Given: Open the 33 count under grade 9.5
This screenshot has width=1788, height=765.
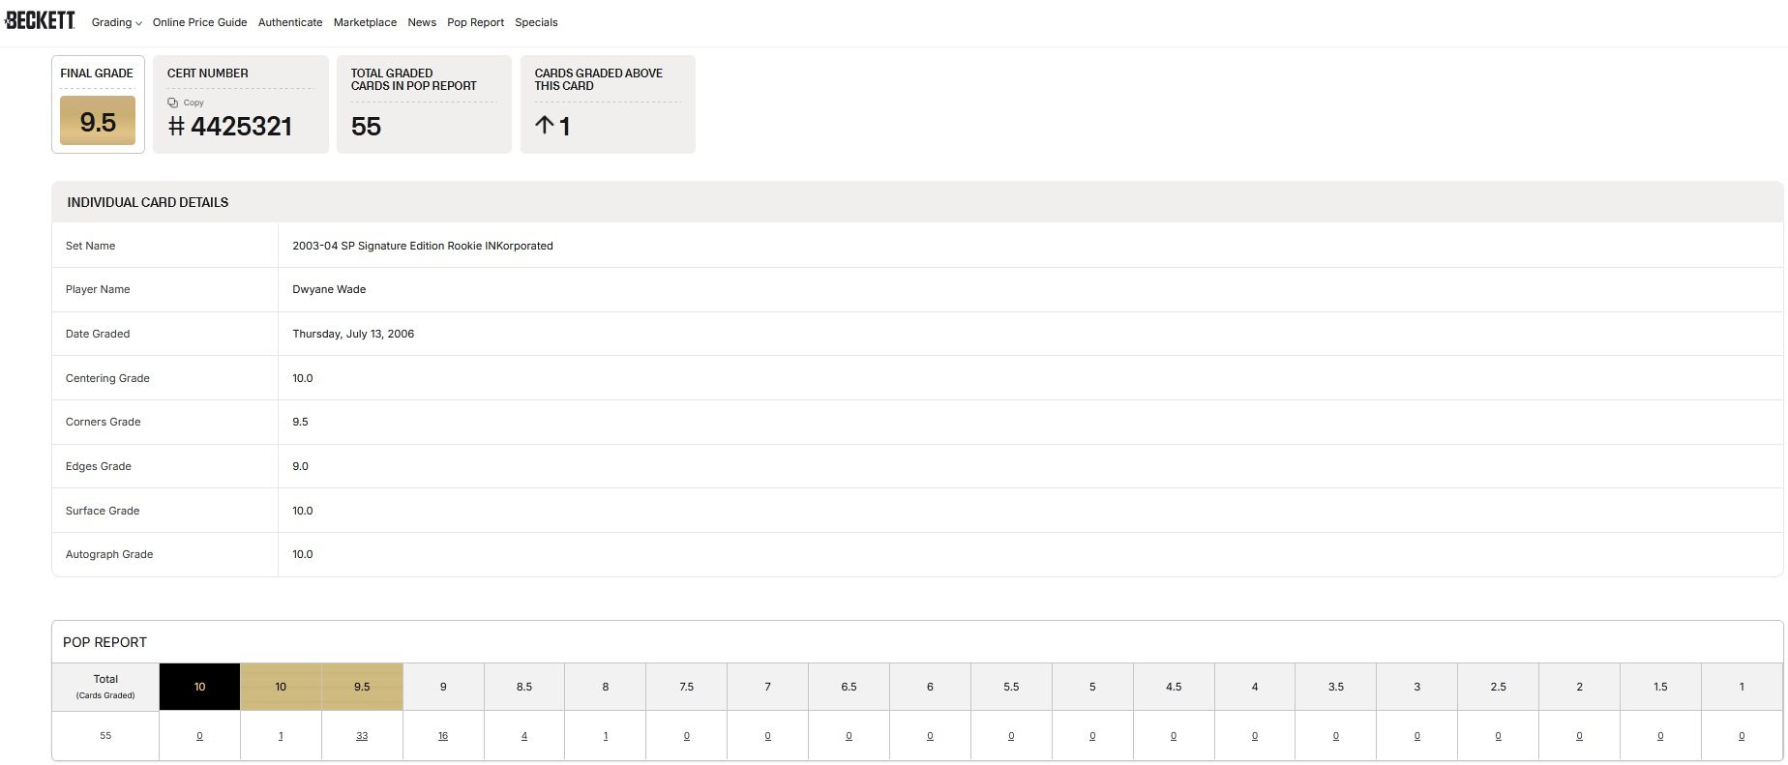Looking at the screenshot, I should pos(362,736).
